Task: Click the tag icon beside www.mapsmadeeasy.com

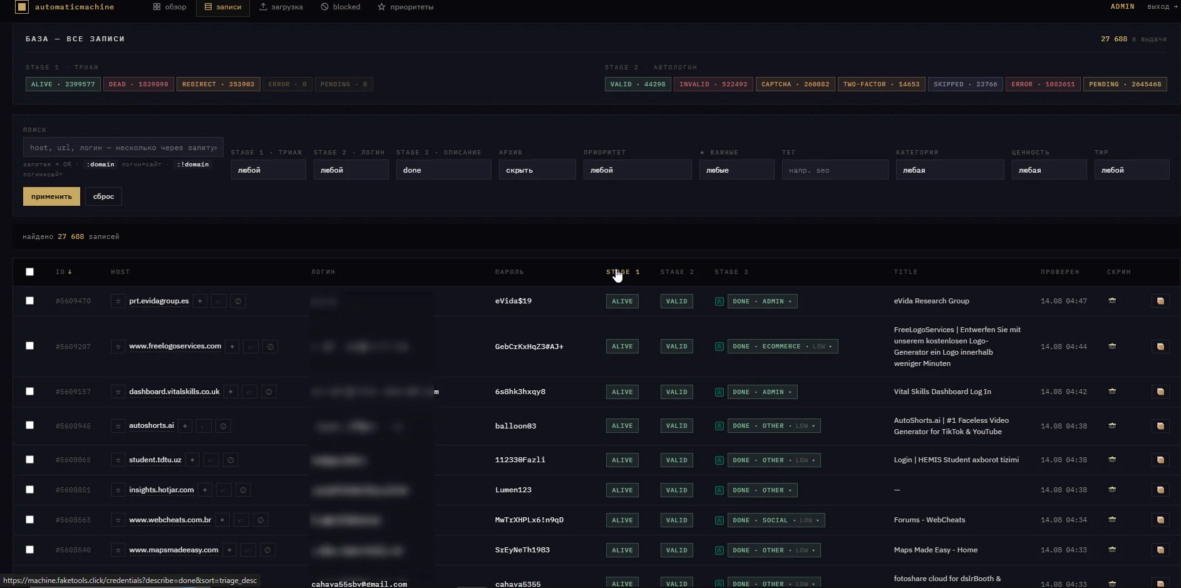Action: coord(248,550)
